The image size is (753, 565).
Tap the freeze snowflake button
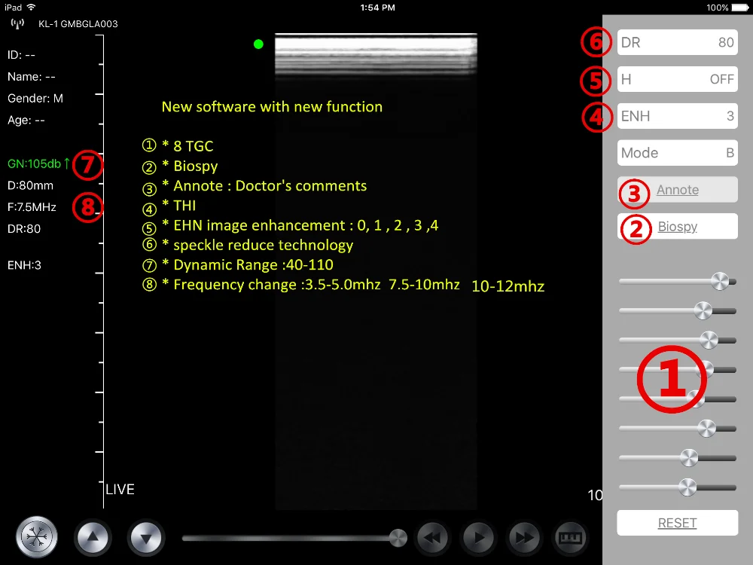pos(36,538)
